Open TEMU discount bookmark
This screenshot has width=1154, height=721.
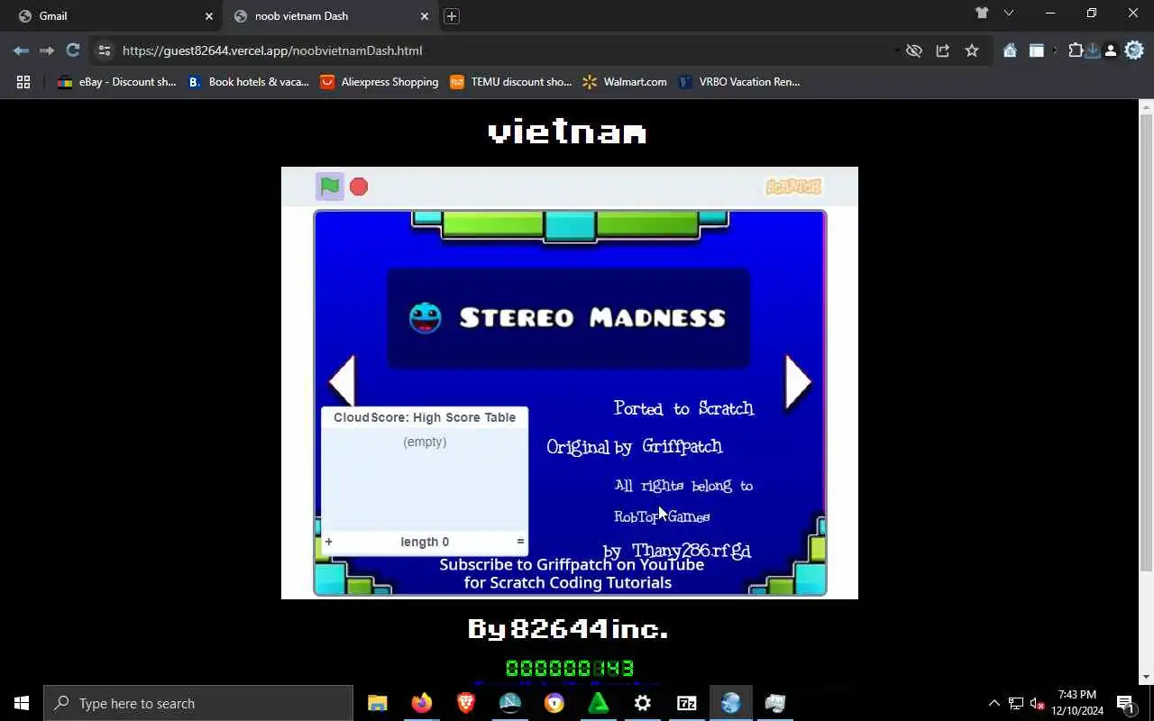510,82
